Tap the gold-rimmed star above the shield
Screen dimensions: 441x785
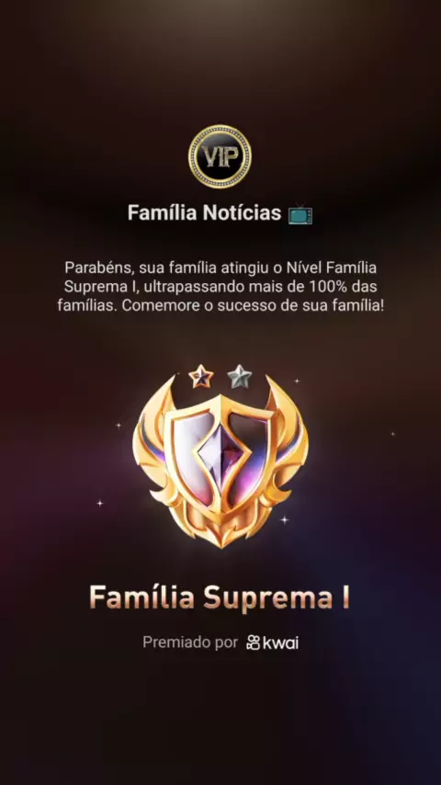pos(201,377)
